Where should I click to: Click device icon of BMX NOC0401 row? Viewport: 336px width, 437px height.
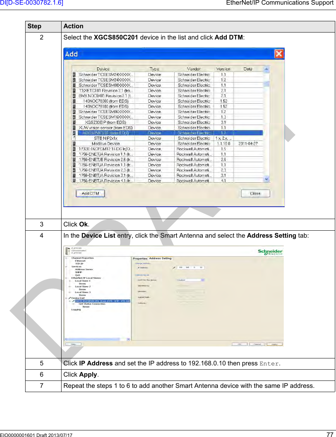tap(74, 96)
